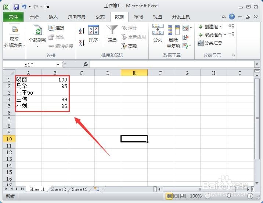Screen dimensions: 263x203
Task: Switch to the 插入 insert tab
Action: point(53,17)
